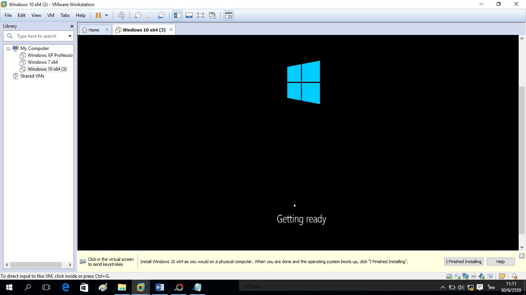Open the snapshot manager

(x=161, y=15)
